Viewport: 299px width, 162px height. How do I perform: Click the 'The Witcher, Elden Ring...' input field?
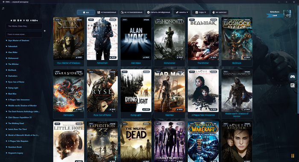click(24, 26)
